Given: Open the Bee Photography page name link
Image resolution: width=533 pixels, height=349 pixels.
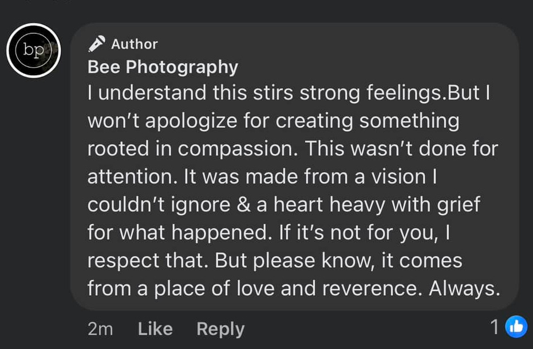Looking at the screenshot, I should point(163,66).
